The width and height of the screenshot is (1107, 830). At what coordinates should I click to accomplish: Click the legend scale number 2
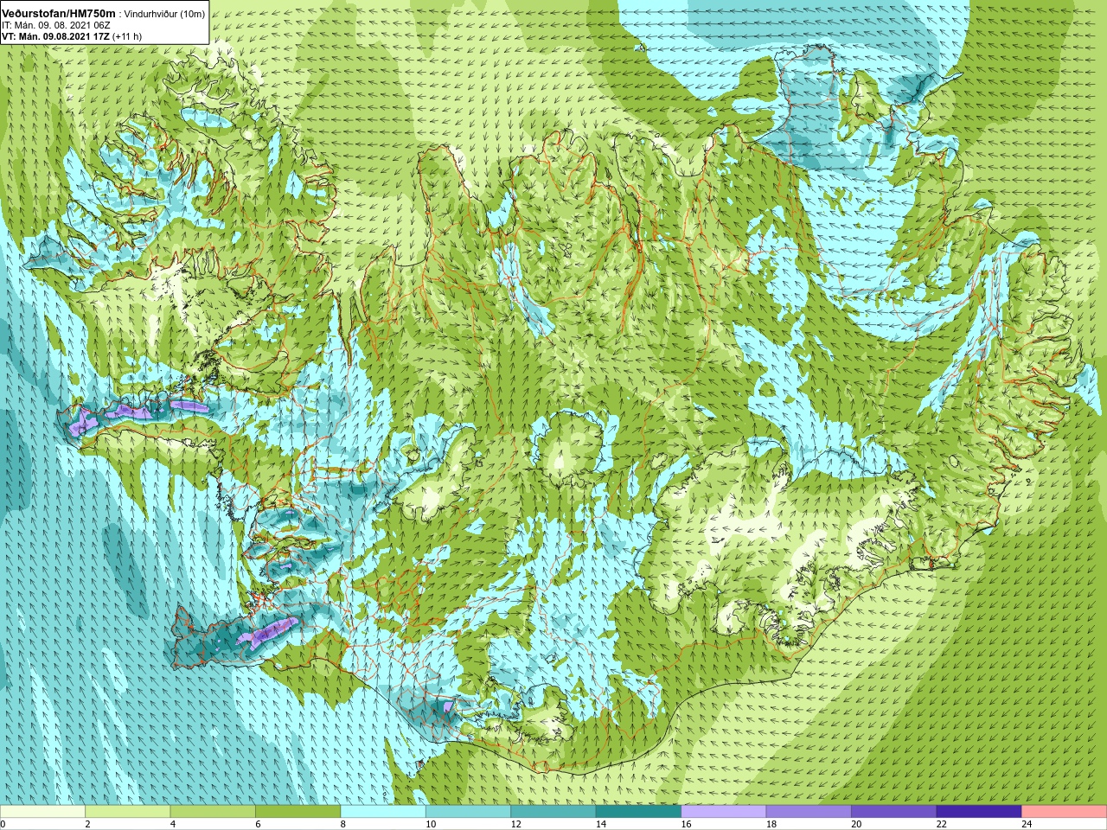click(87, 824)
